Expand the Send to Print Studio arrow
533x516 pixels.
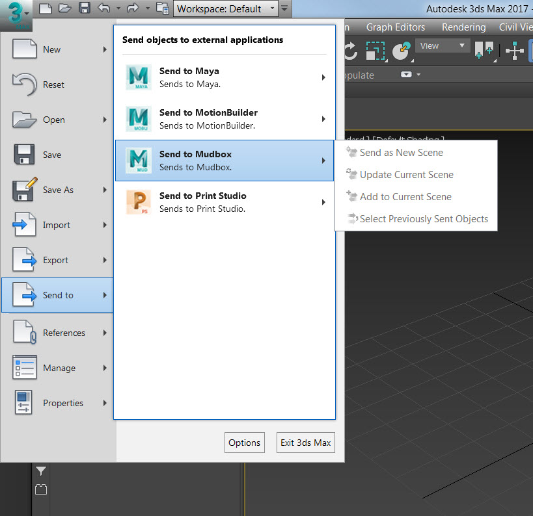point(323,202)
